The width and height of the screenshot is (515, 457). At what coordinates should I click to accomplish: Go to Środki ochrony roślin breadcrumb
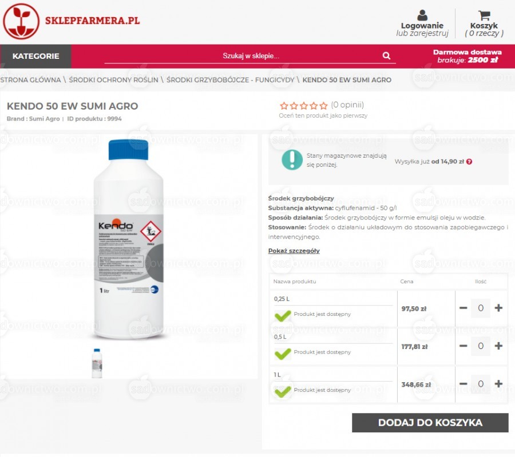113,79
